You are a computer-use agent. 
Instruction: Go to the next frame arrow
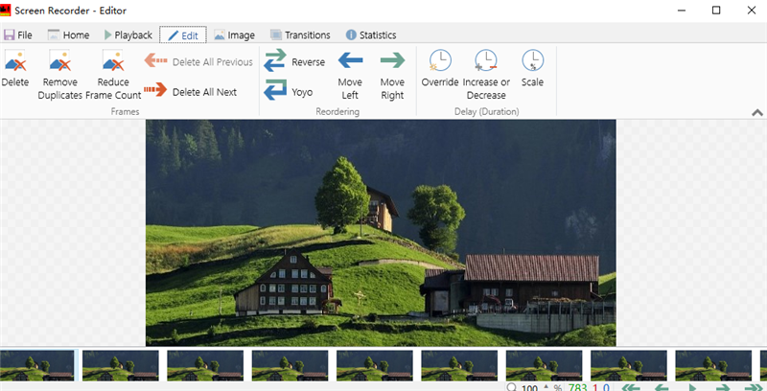723,388
